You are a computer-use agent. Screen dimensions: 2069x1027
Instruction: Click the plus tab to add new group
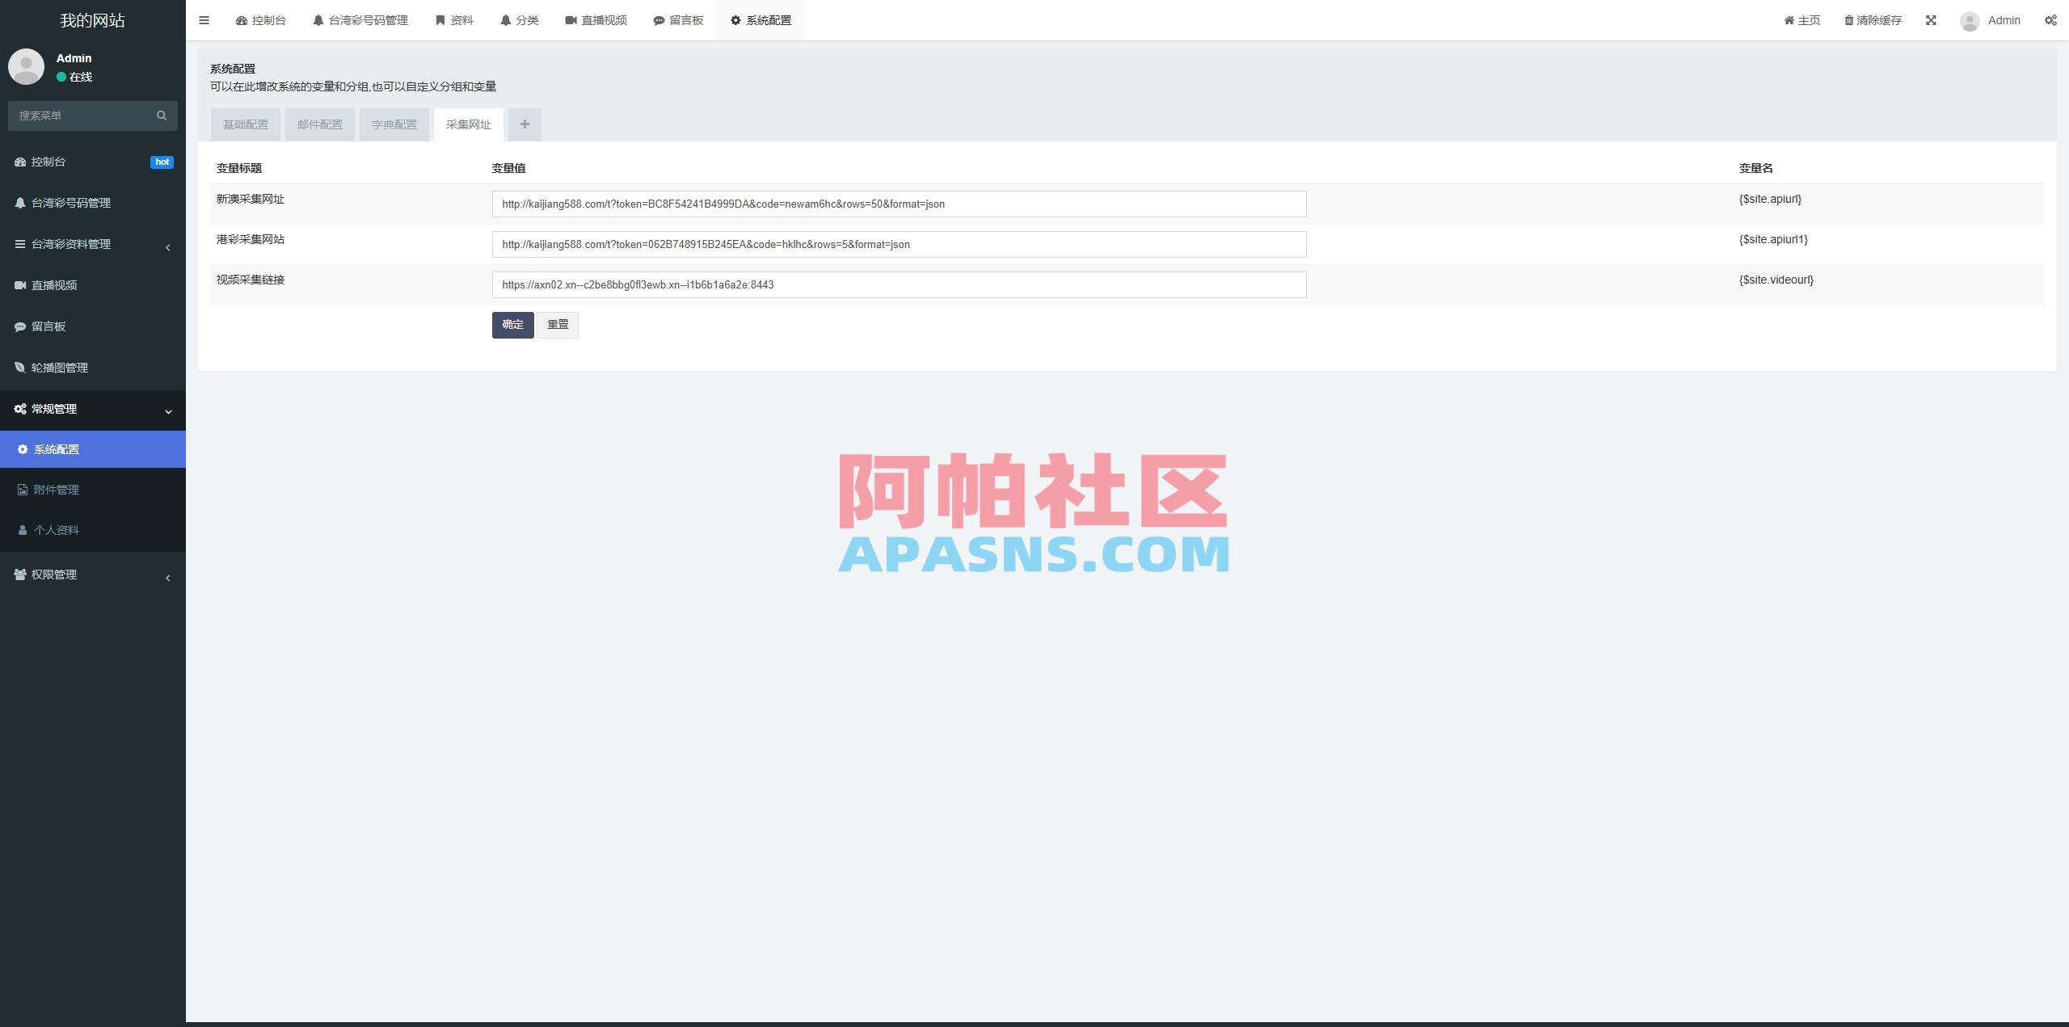(525, 124)
